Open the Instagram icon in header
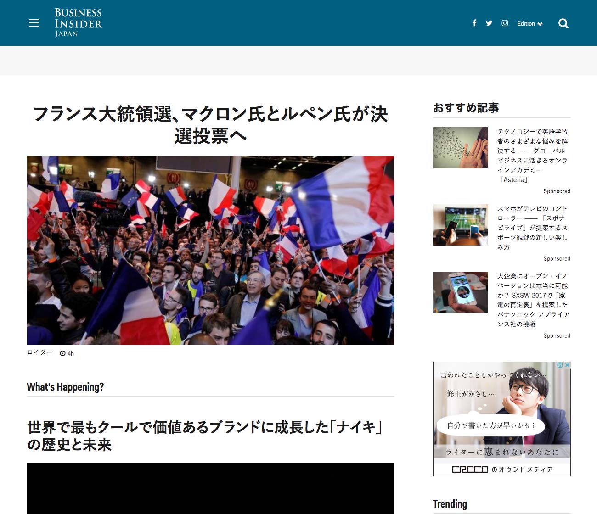This screenshot has width=597, height=514. point(505,23)
